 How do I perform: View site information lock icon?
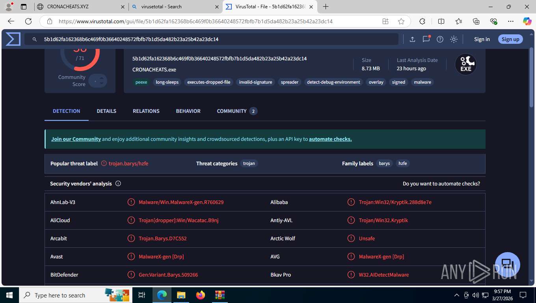click(x=49, y=21)
